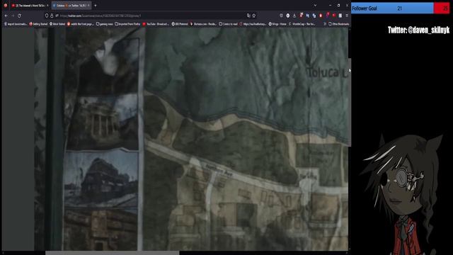Screen dimensions: 453x255
Task: Open the tracking protection shield panel
Action: click(47, 16)
